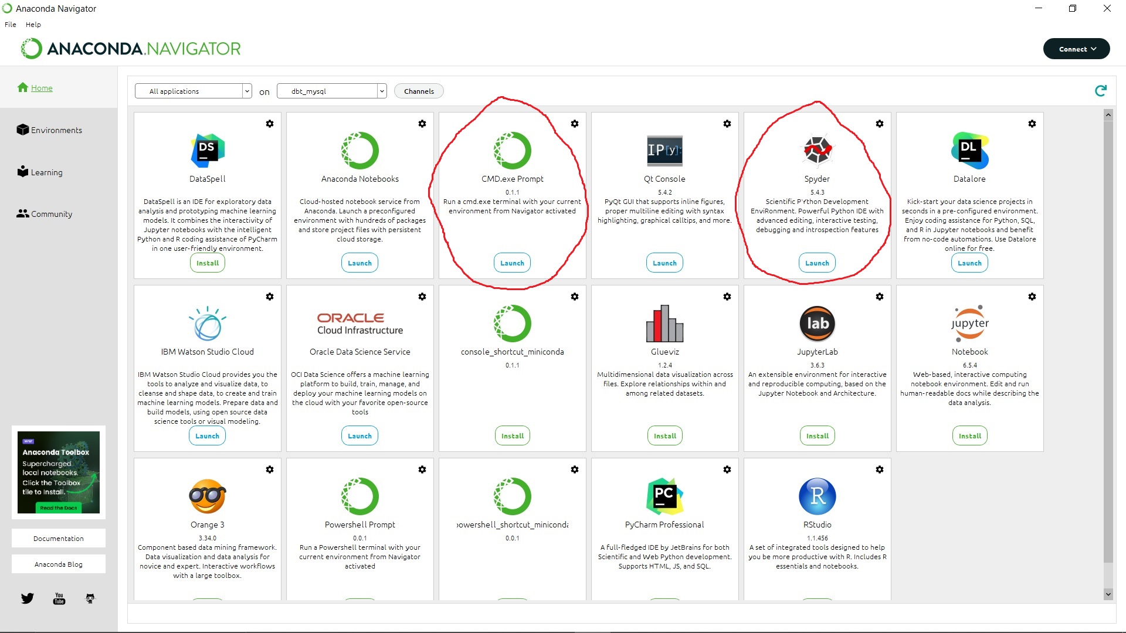Image resolution: width=1126 pixels, height=633 pixels.
Task: Expand the All applications filter dropdown
Action: [x=193, y=91]
